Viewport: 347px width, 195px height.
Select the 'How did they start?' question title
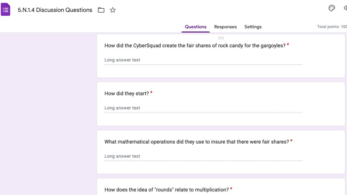point(127,94)
